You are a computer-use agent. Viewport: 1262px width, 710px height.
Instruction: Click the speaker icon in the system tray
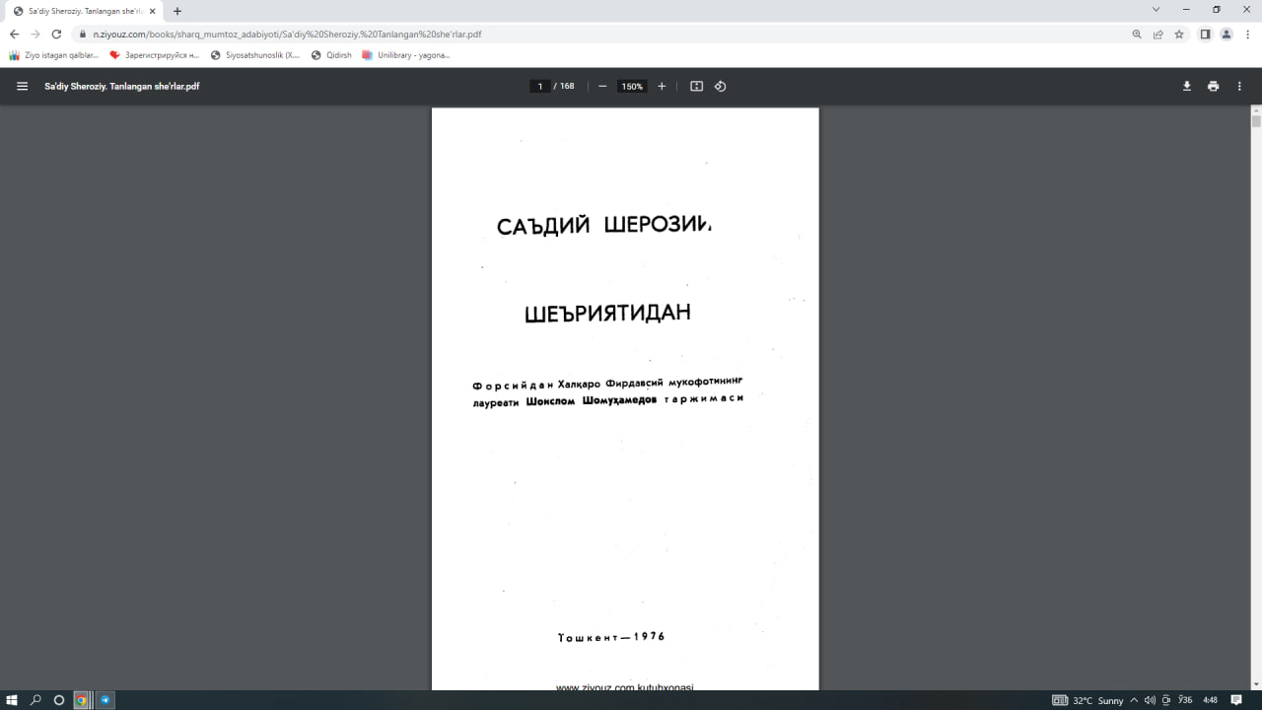(1150, 700)
